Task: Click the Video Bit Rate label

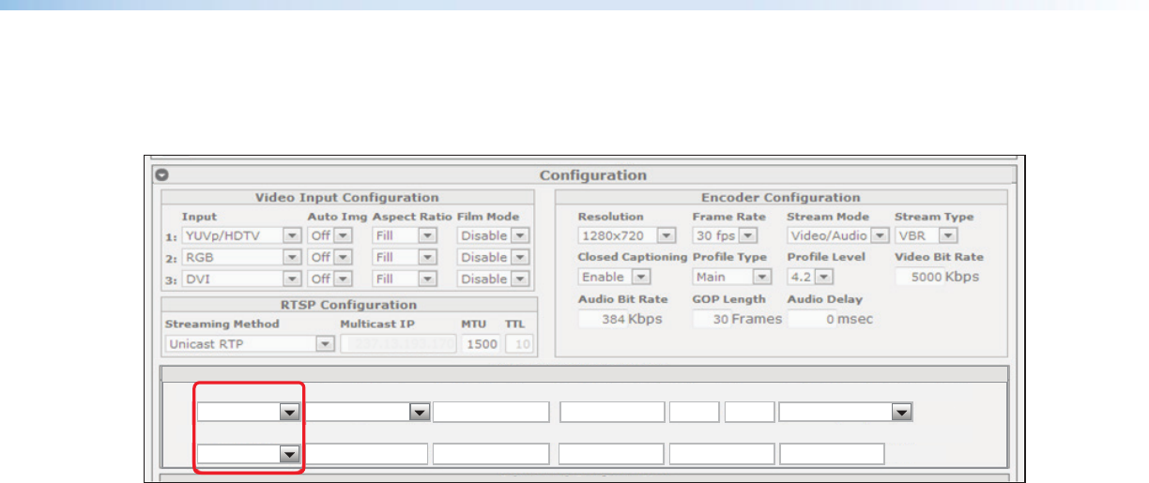Action: (939, 257)
